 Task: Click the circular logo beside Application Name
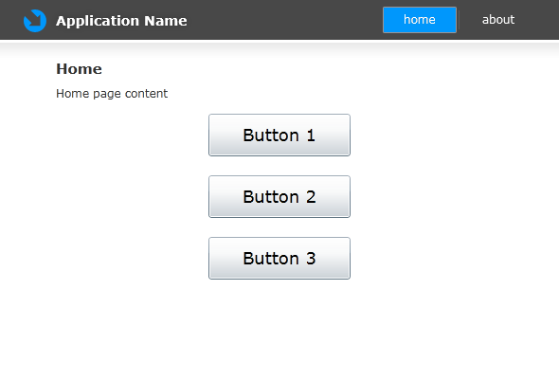[35, 21]
